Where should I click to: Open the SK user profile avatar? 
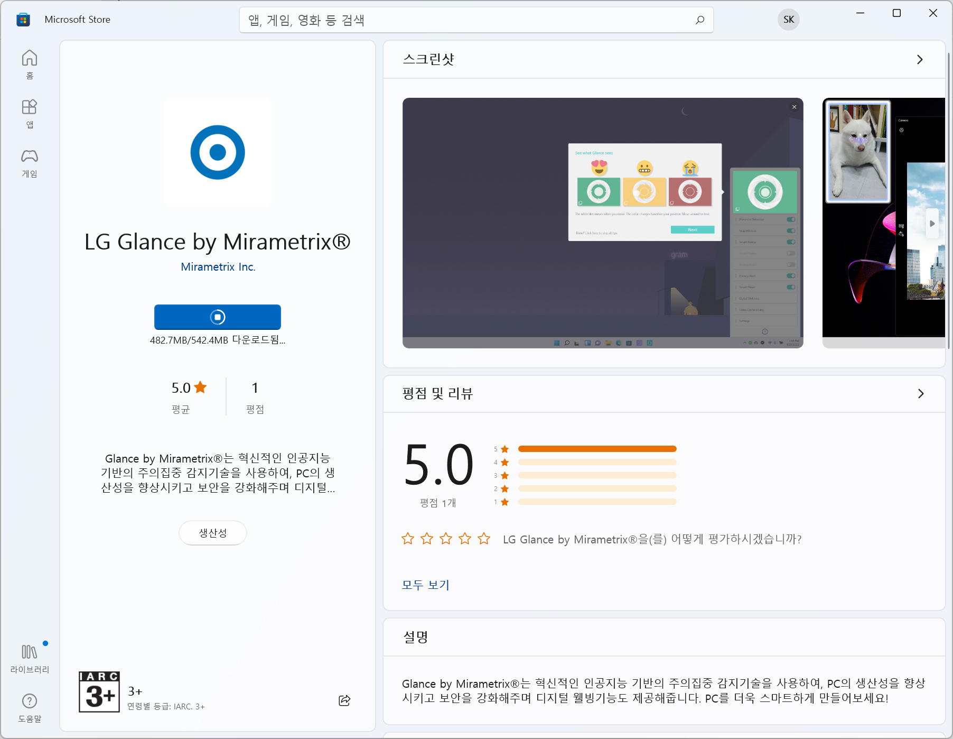coord(789,20)
